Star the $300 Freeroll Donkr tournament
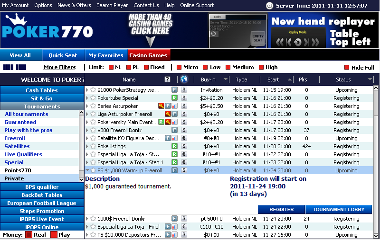 pyautogui.click(x=93, y=130)
